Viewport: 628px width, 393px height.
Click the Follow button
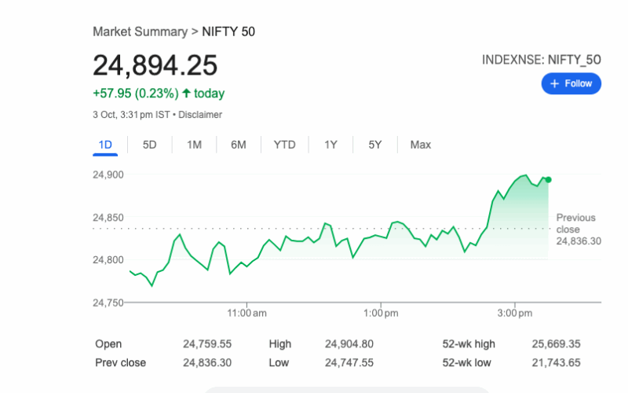pyautogui.click(x=571, y=83)
